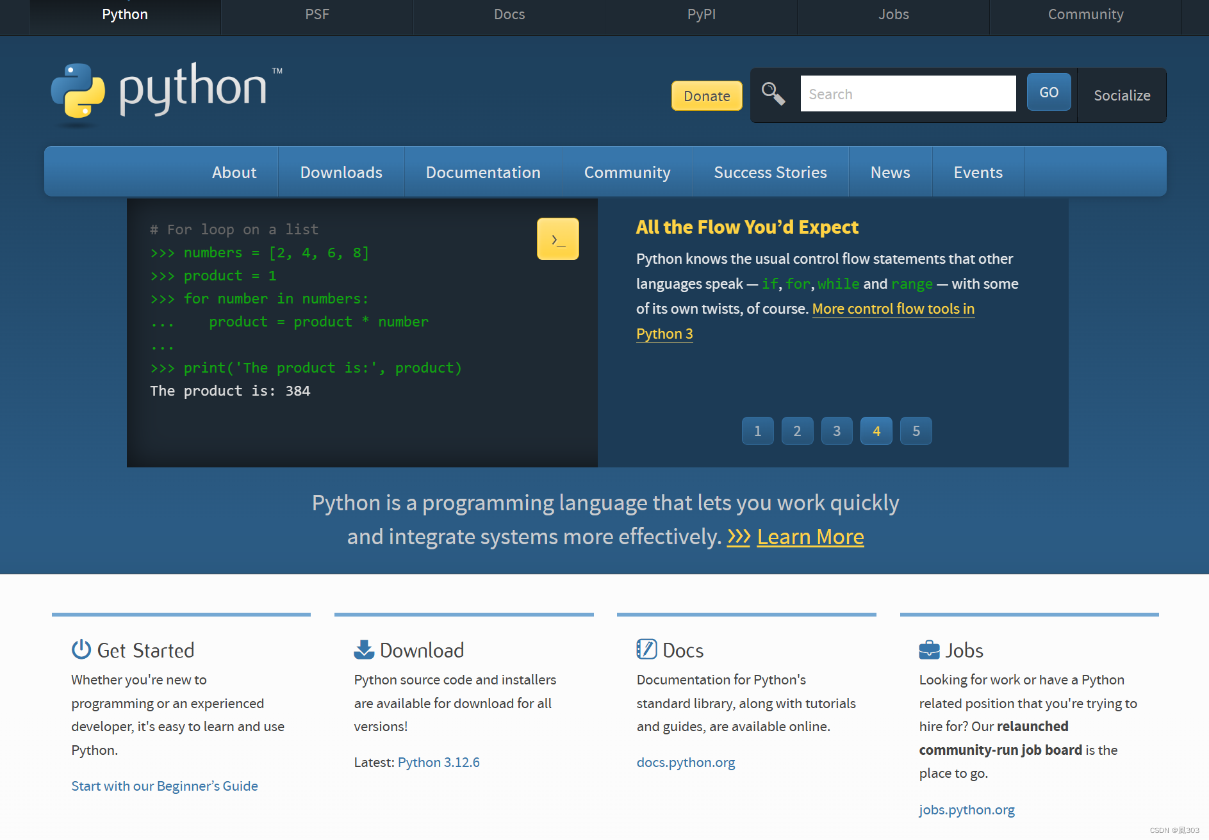Open the Downloads menu

pyautogui.click(x=341, y=172)
